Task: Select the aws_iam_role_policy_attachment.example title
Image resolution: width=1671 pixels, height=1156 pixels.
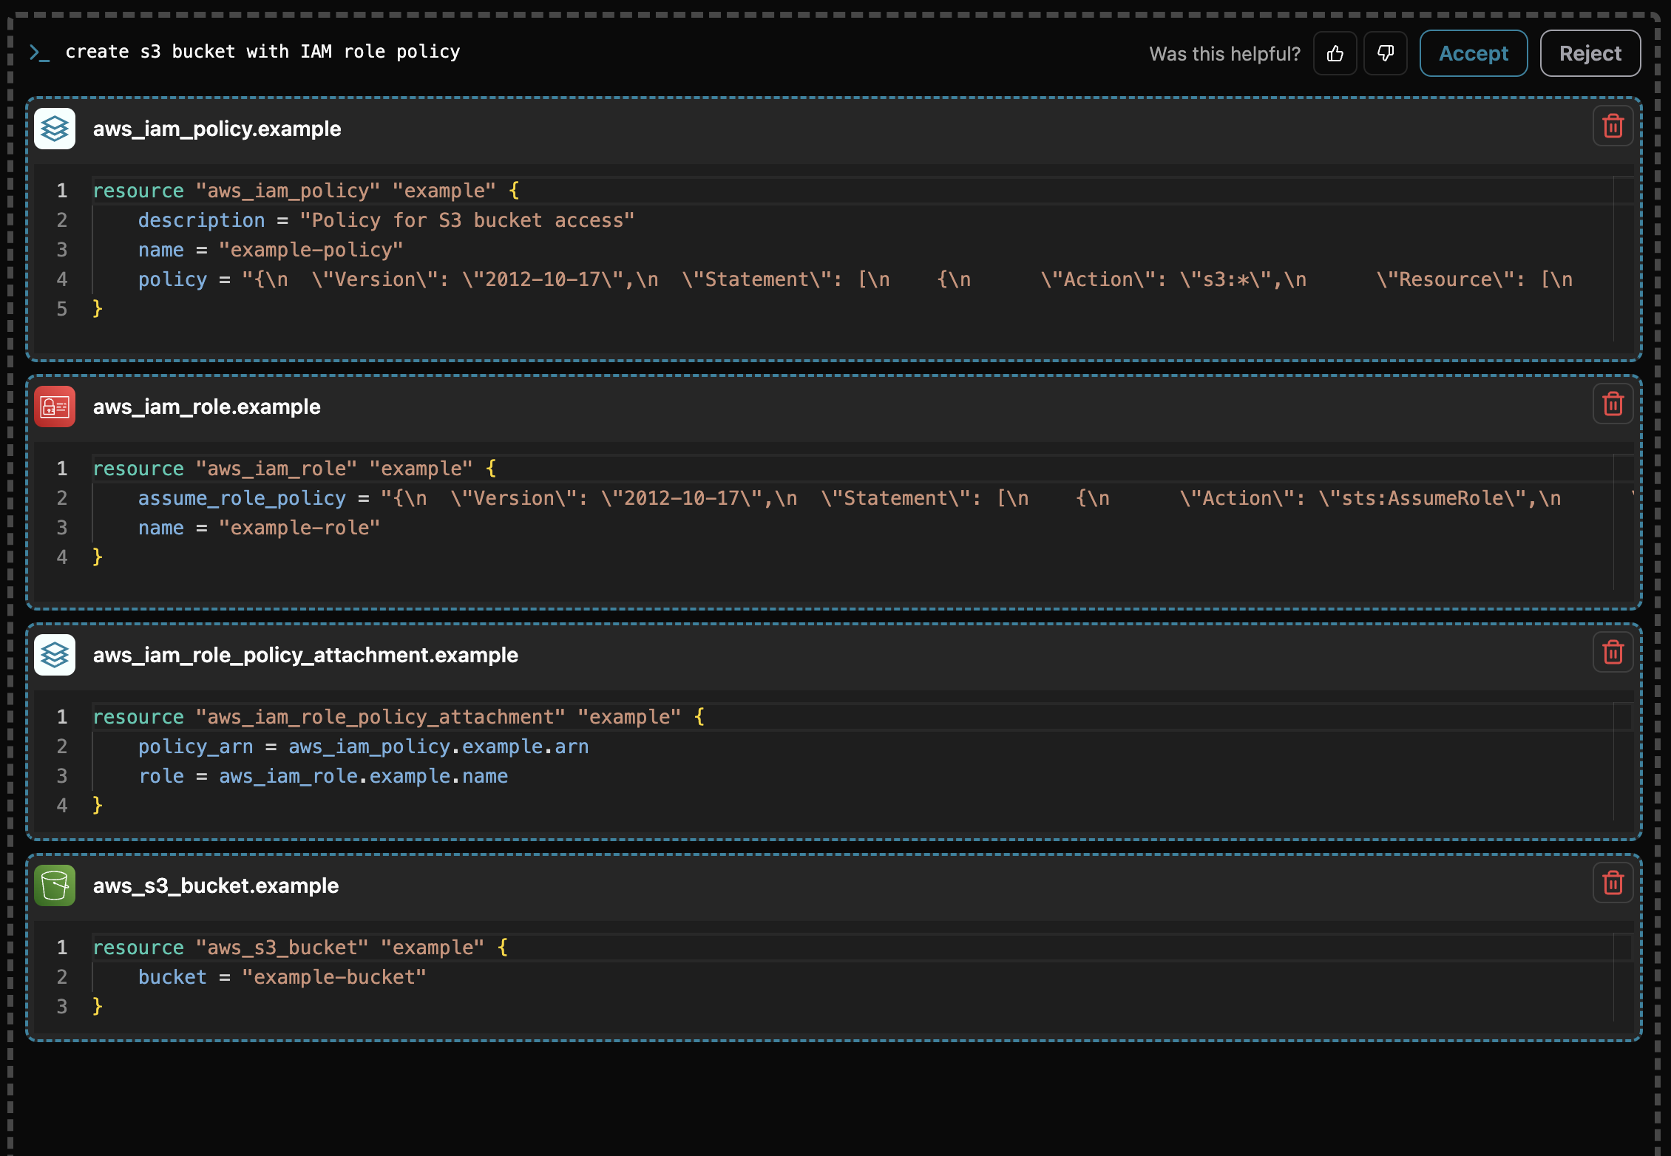Action: [305, 655]
